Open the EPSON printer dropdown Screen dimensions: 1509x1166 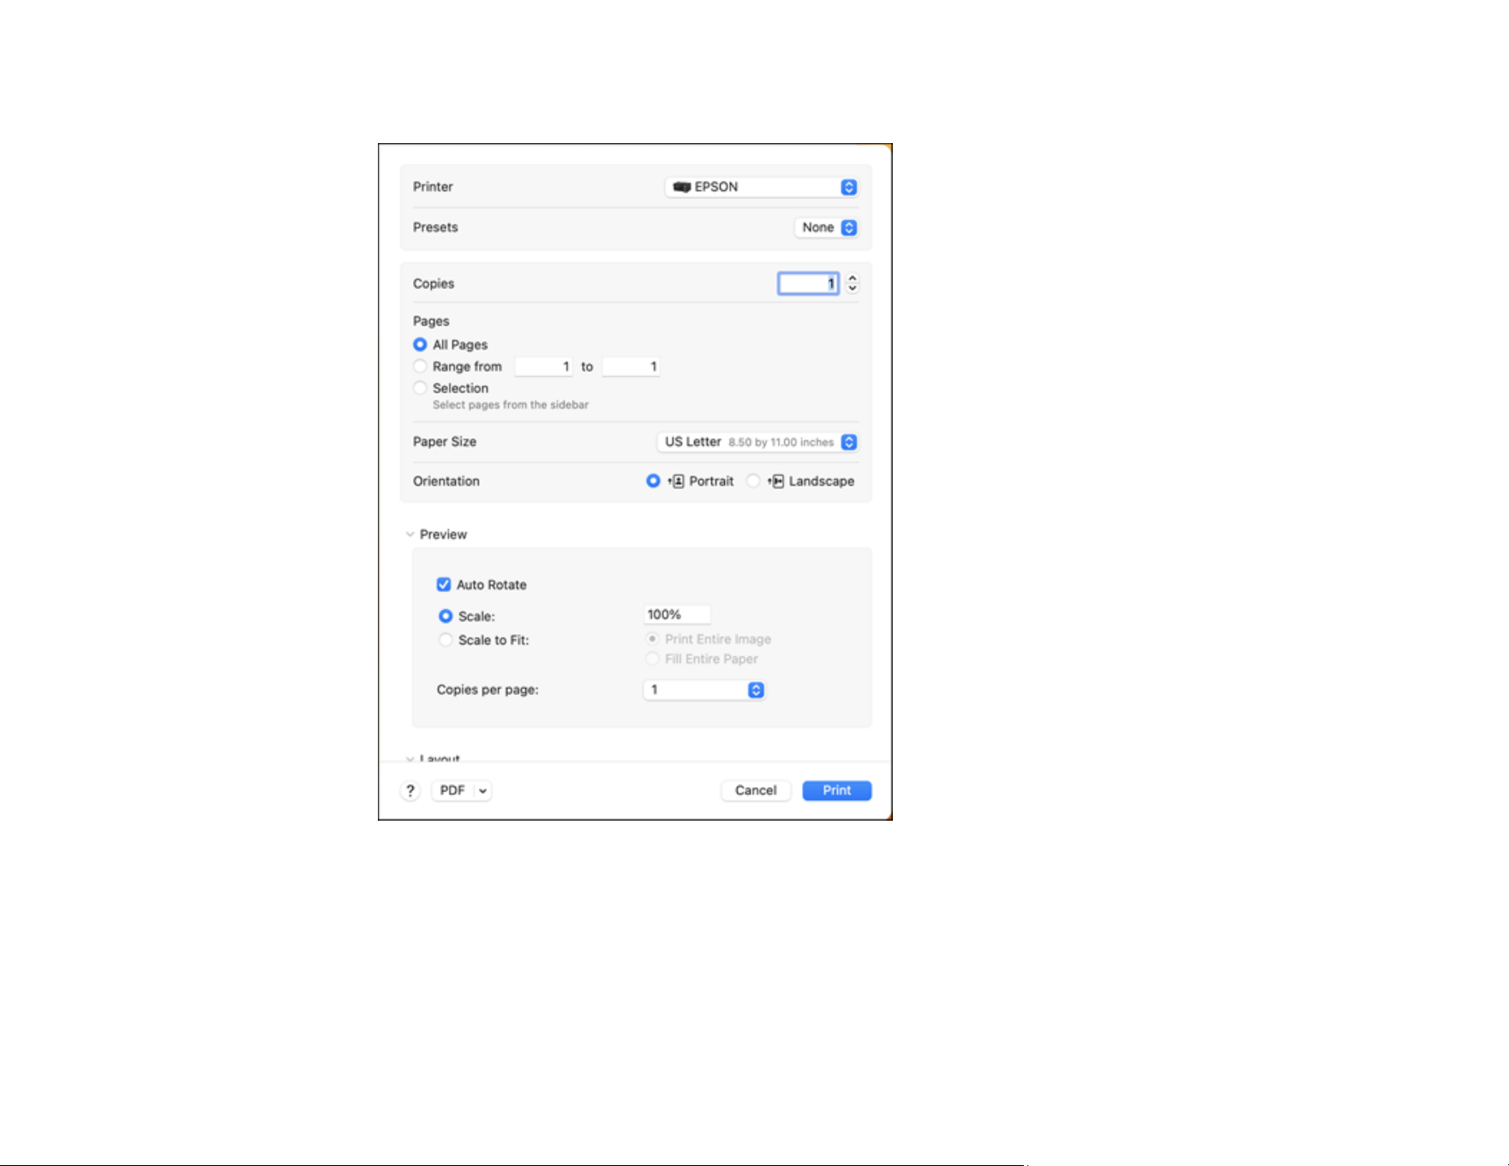(x=761, y=187)
